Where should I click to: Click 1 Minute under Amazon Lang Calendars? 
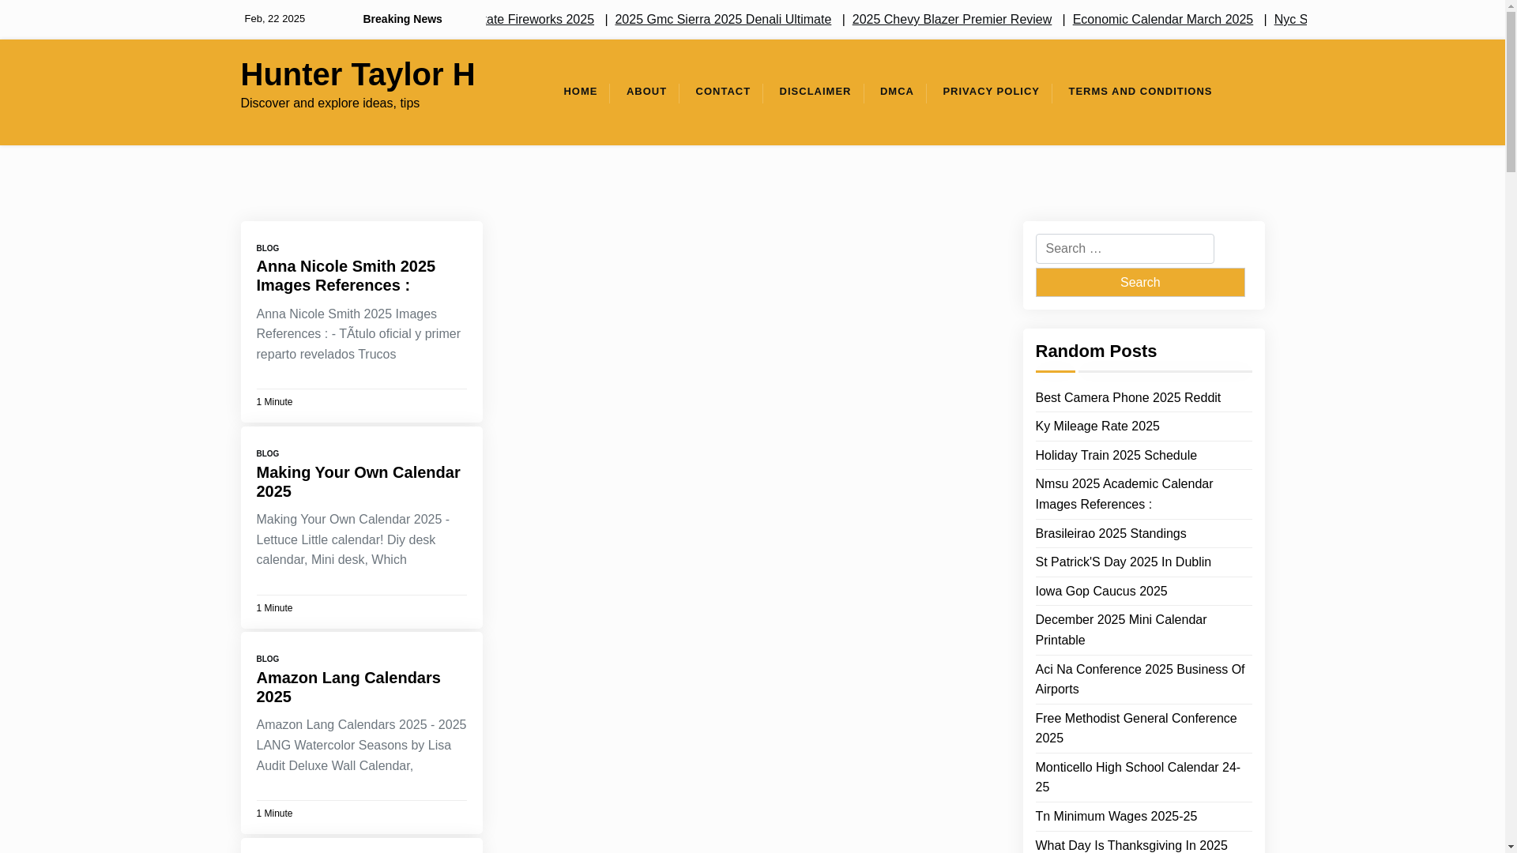coord(274,814)
